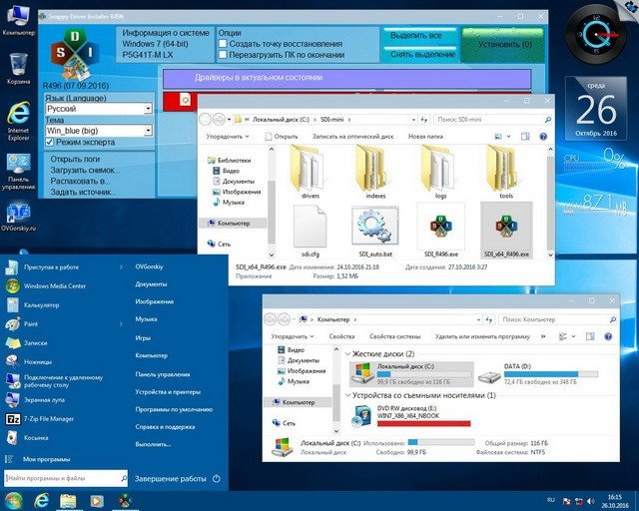The width and height of the screenshot is (639, 511).
Task: Click Run... in the Start menu
Action: pos(153,444)
